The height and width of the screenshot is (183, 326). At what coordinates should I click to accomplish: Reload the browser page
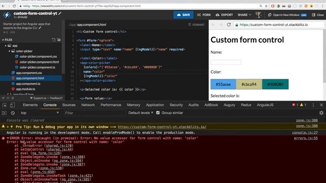tap(14, 6)
